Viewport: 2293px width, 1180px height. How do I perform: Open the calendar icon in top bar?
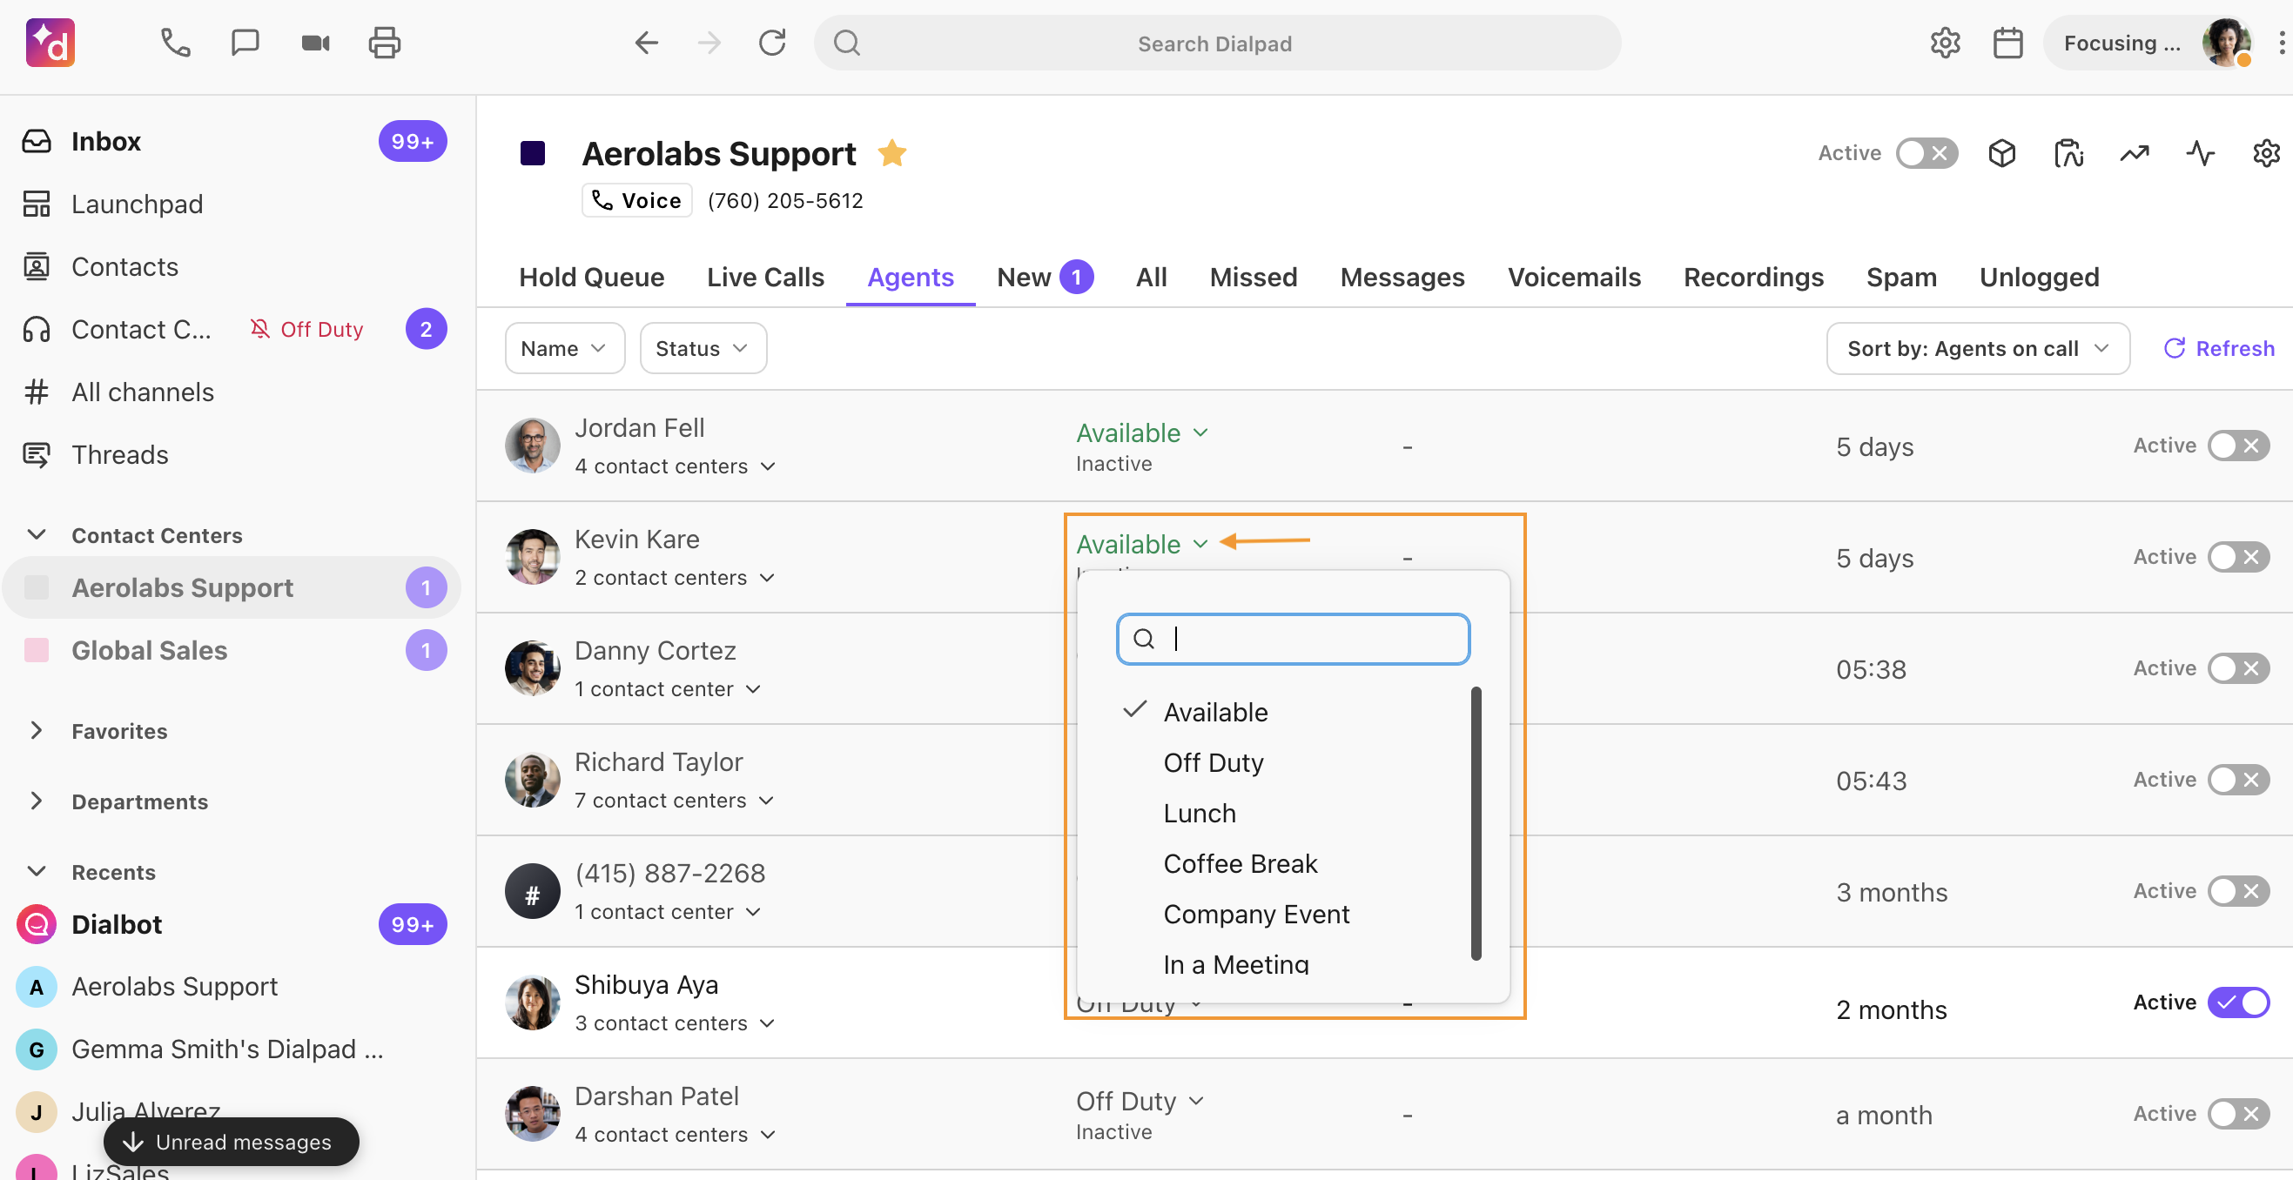(2007, 43)
